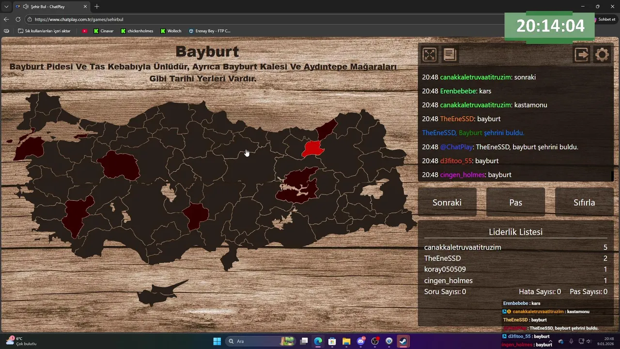Open the Windows Start menu
The image size is (620, 349).
click(x=217, y=341)
